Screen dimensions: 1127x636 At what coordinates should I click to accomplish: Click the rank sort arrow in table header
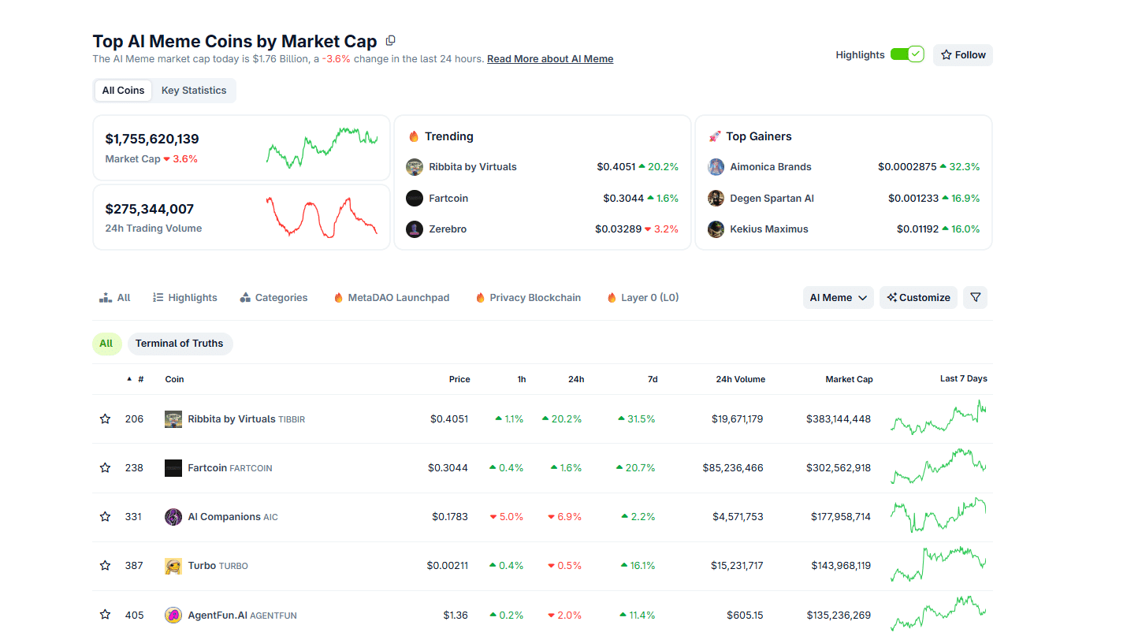[x=131, y=379]
